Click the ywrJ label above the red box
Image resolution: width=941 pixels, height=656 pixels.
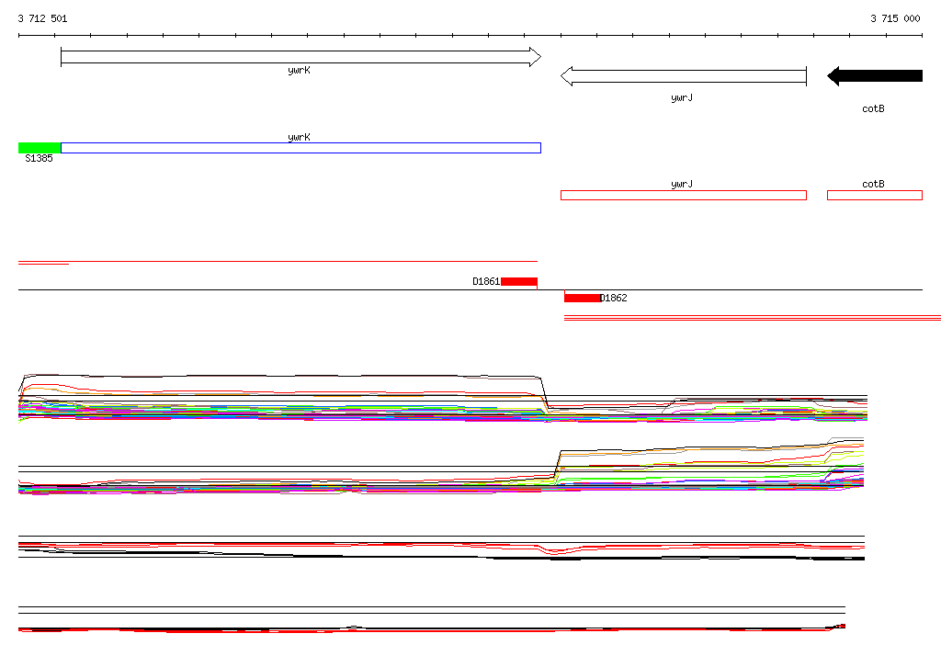(682, 185)
